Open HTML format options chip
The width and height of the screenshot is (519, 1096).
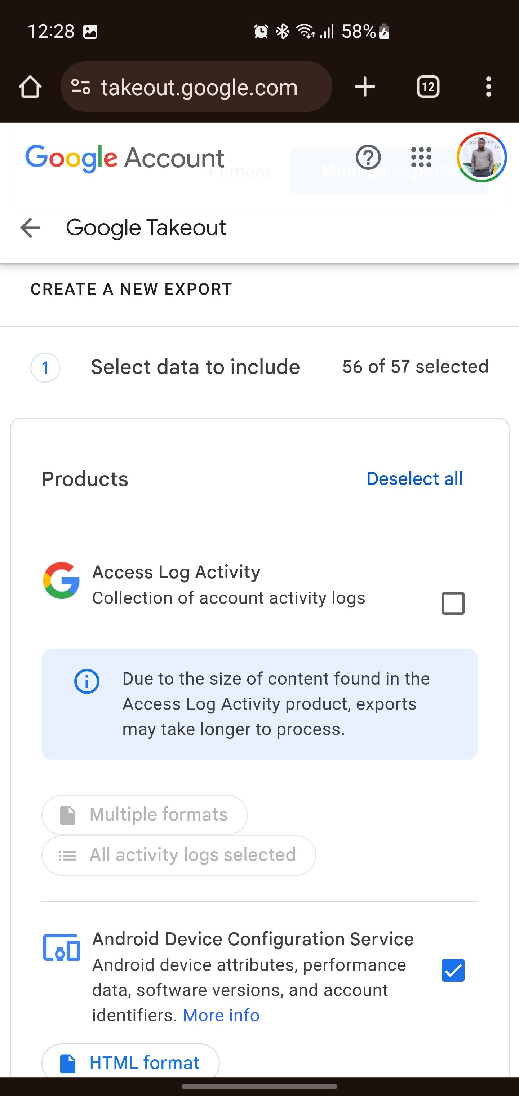[130, 1063]
